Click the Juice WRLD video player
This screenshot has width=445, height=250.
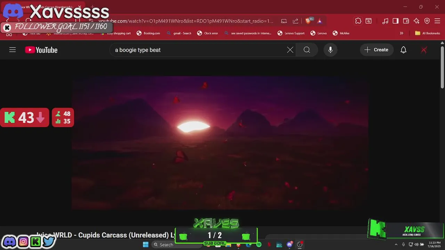tap(220, 142)
